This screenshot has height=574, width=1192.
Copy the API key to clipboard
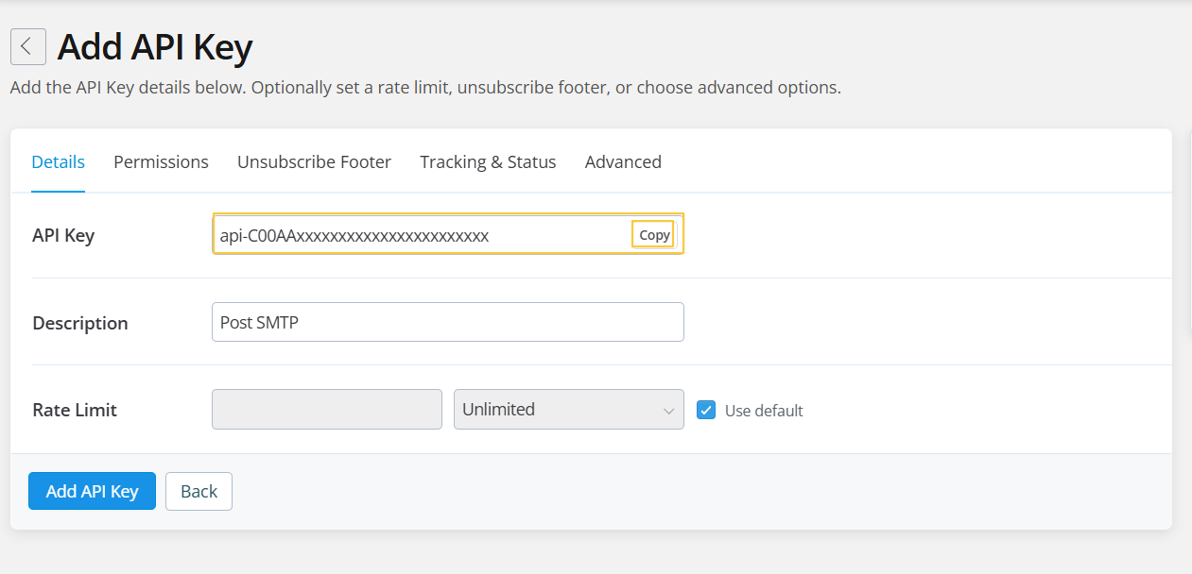click(x=654, y=235)
